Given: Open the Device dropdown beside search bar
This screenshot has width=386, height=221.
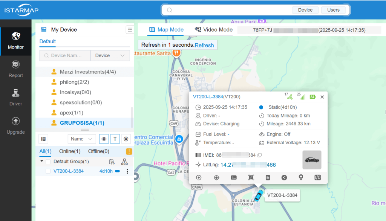Looking at the screenshot, I should (x=110, y=55).
